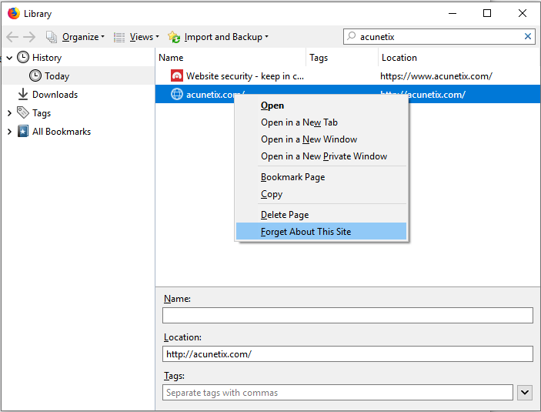The width and height of the screenshot is (541, 412).
Task: Click the Name input field
Action: (x=348, y=315)
